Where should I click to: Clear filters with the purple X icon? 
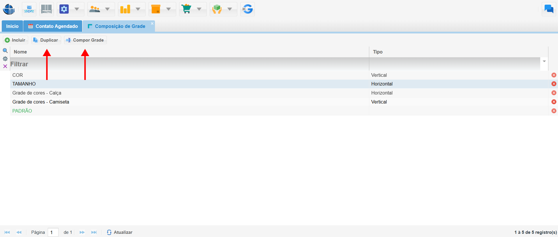pos(5,66)
